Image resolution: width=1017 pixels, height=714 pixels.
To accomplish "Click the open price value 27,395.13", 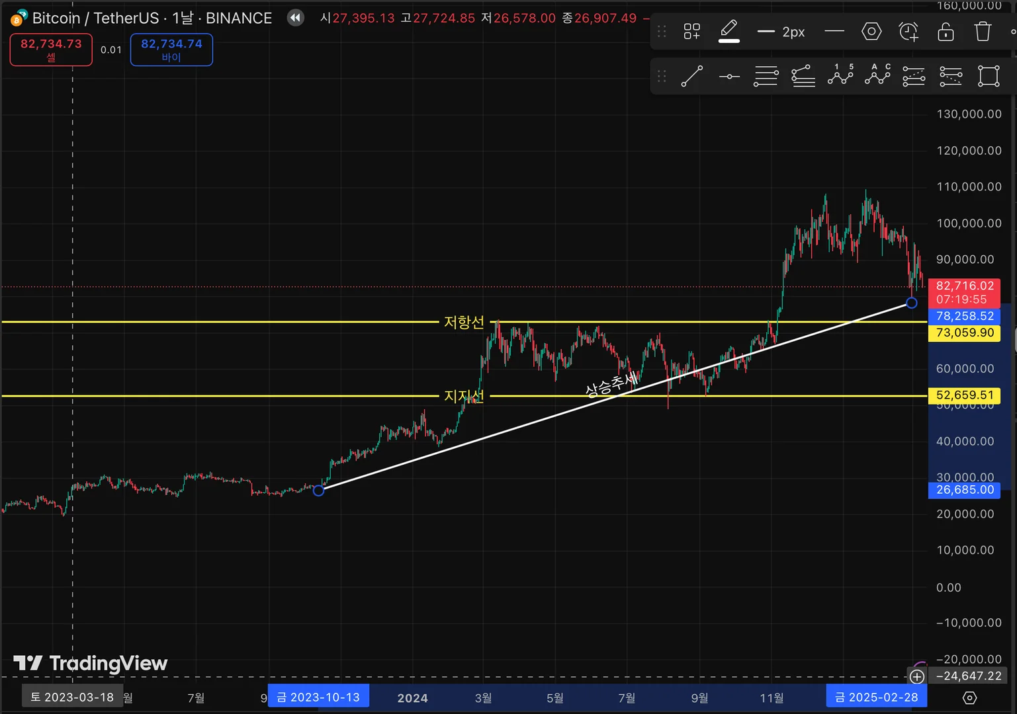I will (x=363, y=18).
